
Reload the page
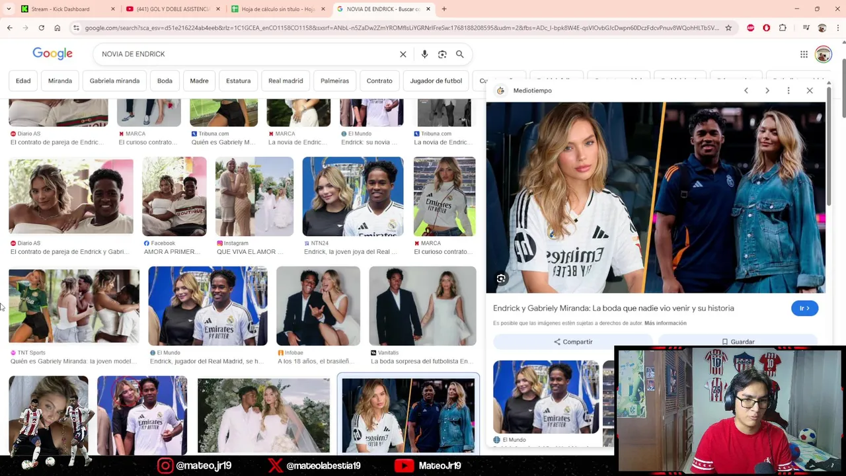tap(41, 28)
